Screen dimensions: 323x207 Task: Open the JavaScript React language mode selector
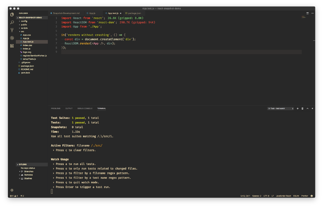click(x=283, y=196)
